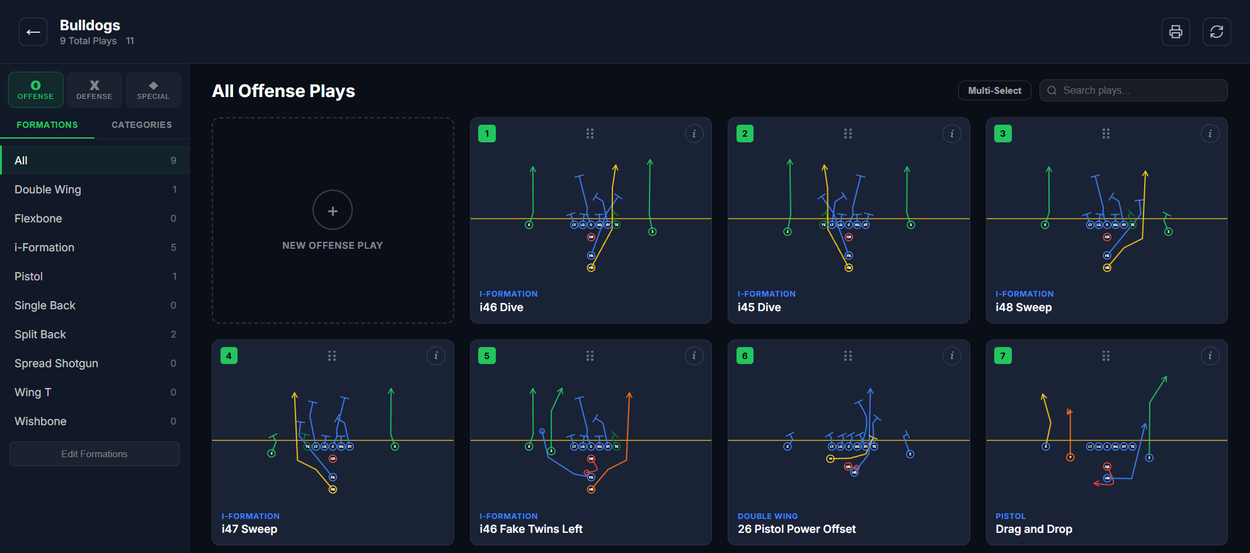Refresh plays using the sync icon

(x=1217, y=31)
